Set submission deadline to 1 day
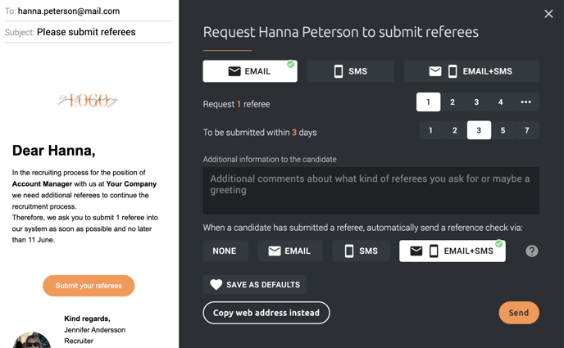 click(430, 130)
